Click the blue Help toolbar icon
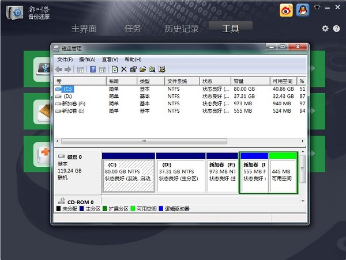The height and width of the screenshot is (260, 346). (93, 70)
